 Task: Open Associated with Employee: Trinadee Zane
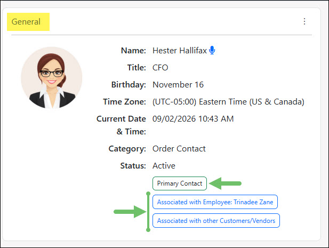click(x=215, y=202)
